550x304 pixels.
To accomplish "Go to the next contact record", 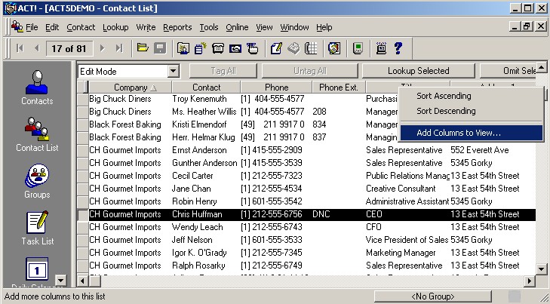I will 102,48.
